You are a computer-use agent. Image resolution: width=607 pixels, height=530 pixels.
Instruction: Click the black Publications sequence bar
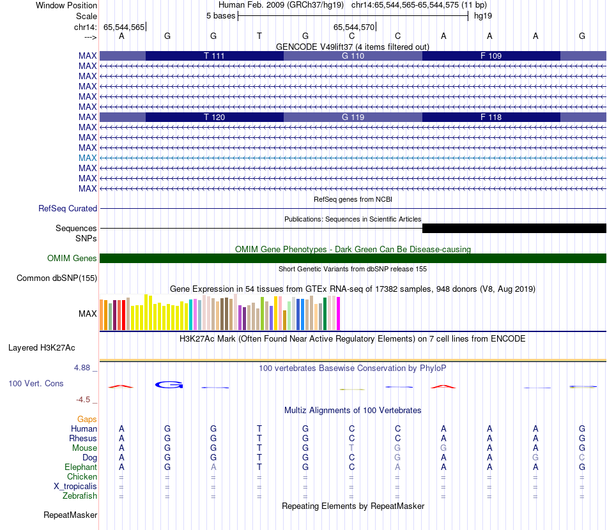coord(514,228)
